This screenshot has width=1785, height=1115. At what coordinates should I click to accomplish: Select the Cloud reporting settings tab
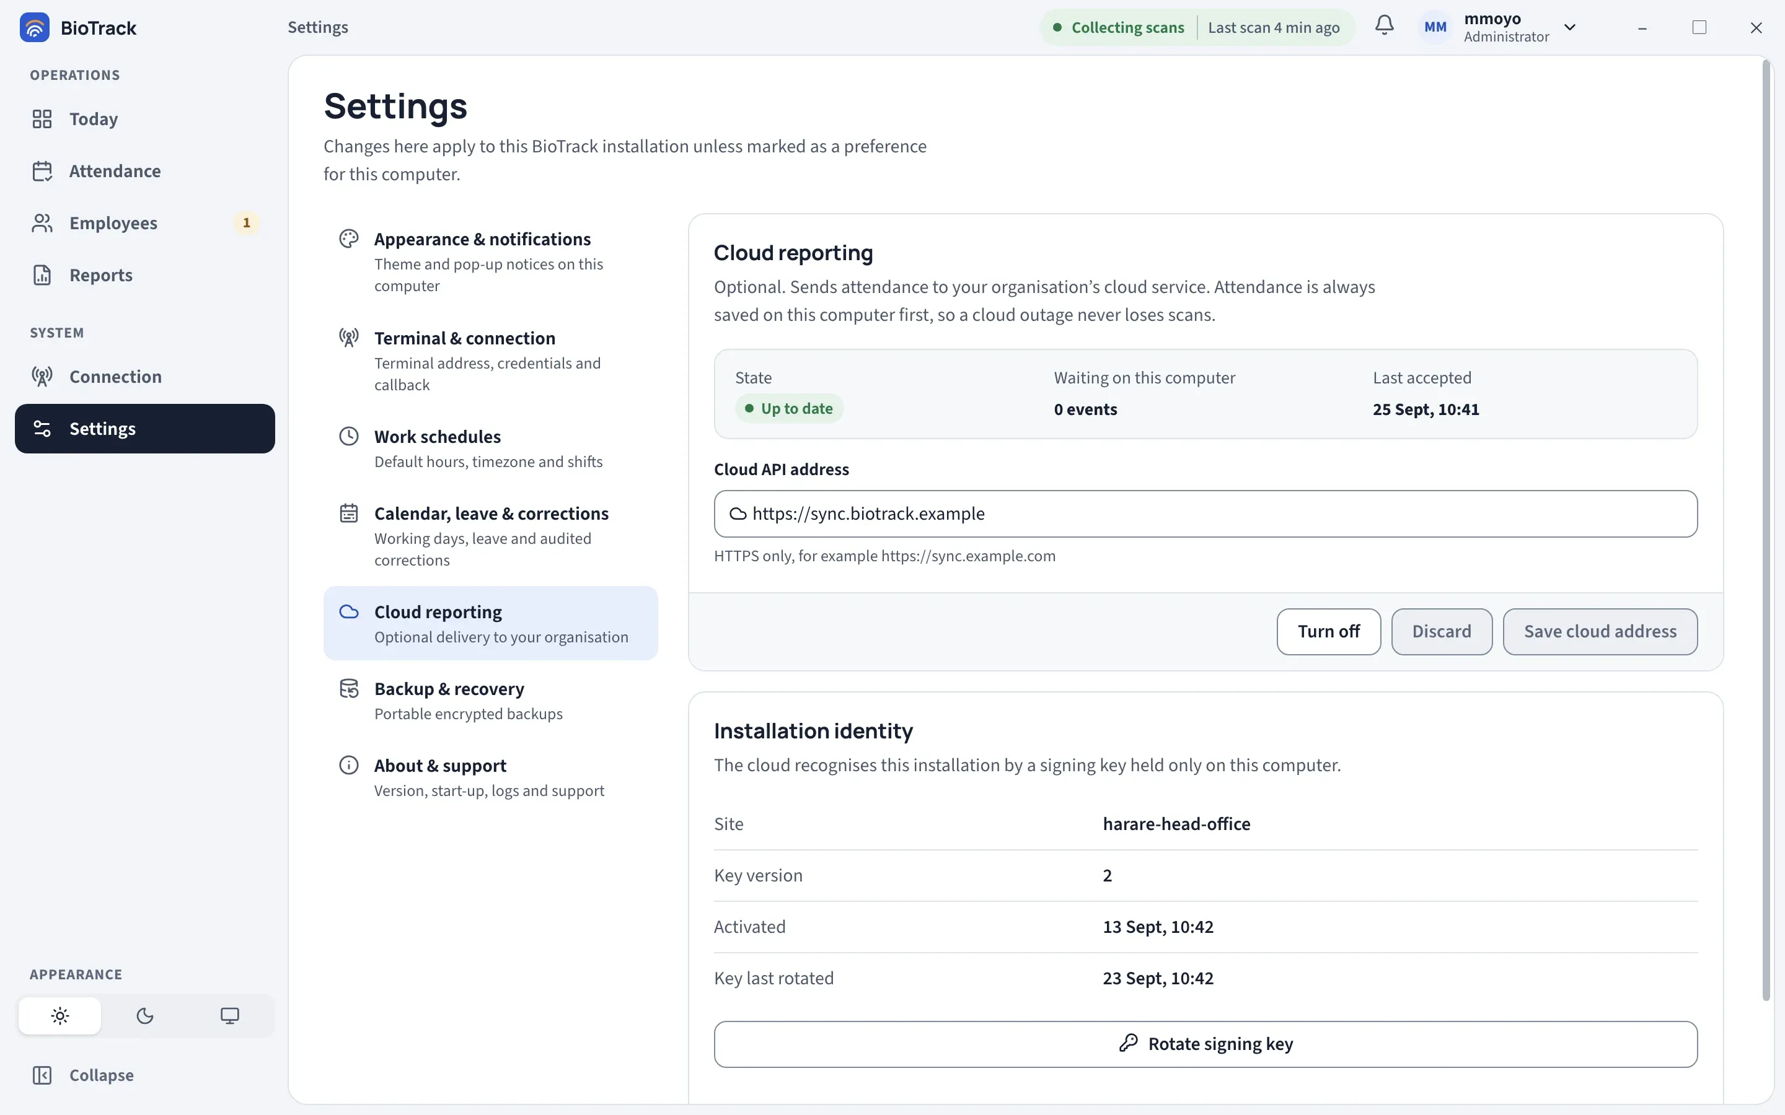490,624
